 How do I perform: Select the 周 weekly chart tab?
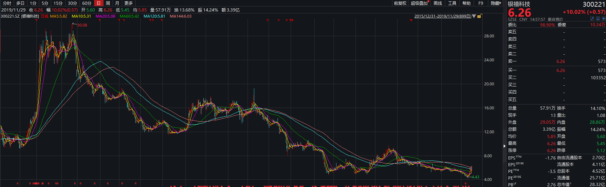pos(108,3)
